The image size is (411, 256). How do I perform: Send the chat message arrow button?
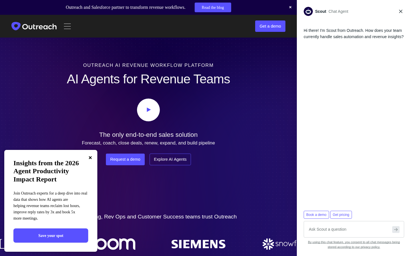point(396,230)
